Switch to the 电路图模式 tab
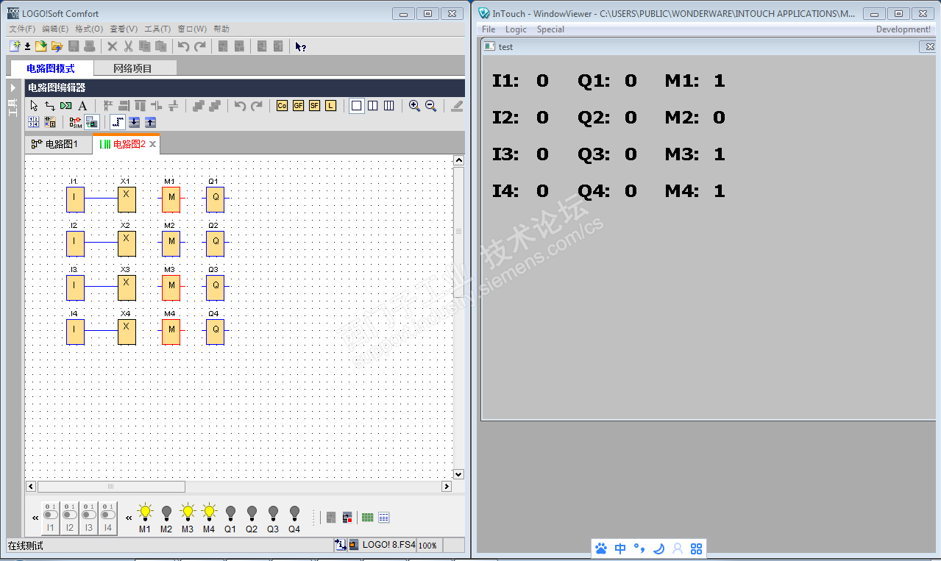The height and width of the screenshot is (561, 941). pos(51,68)
